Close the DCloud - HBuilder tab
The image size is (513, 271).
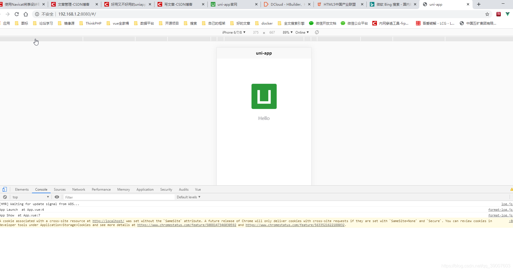(x=309, y=4)
